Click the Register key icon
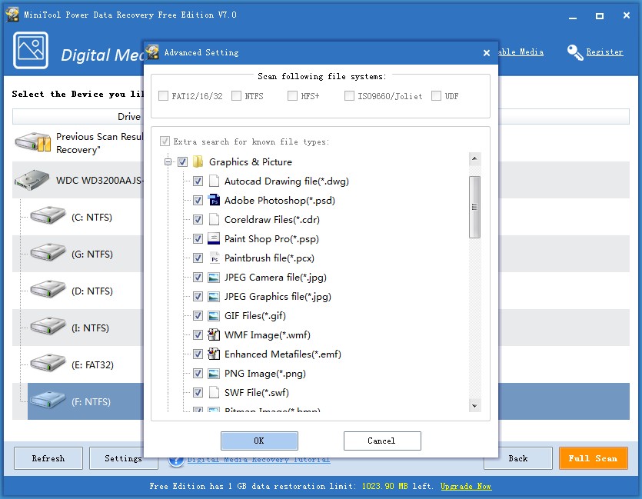The height and width of the screenshot is (499, 642). point(575,52)
